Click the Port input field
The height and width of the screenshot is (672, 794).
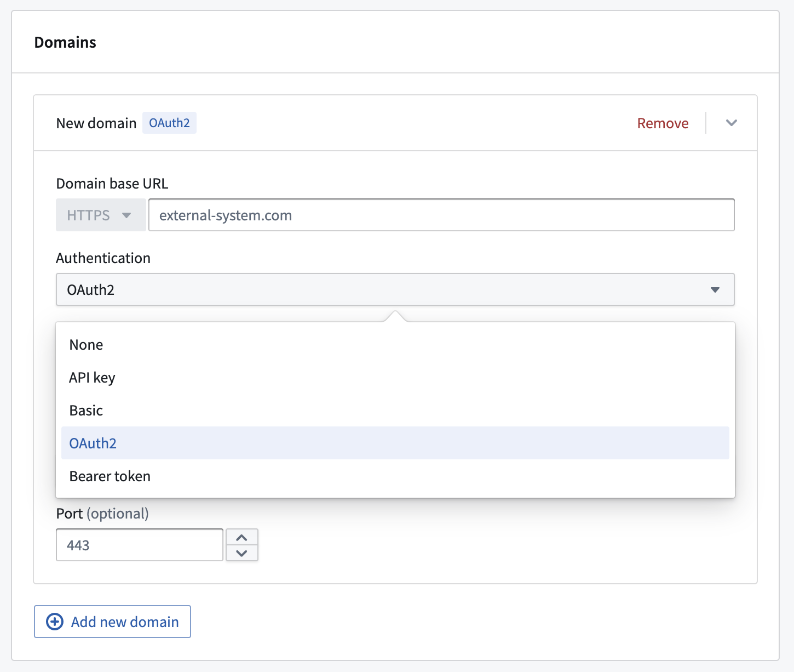140,545
